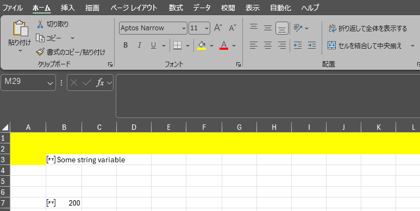The width and height of the screenshot is (420, 211).
Task: Click the confirm entry checkmark icon
Action: click(87, 83)
